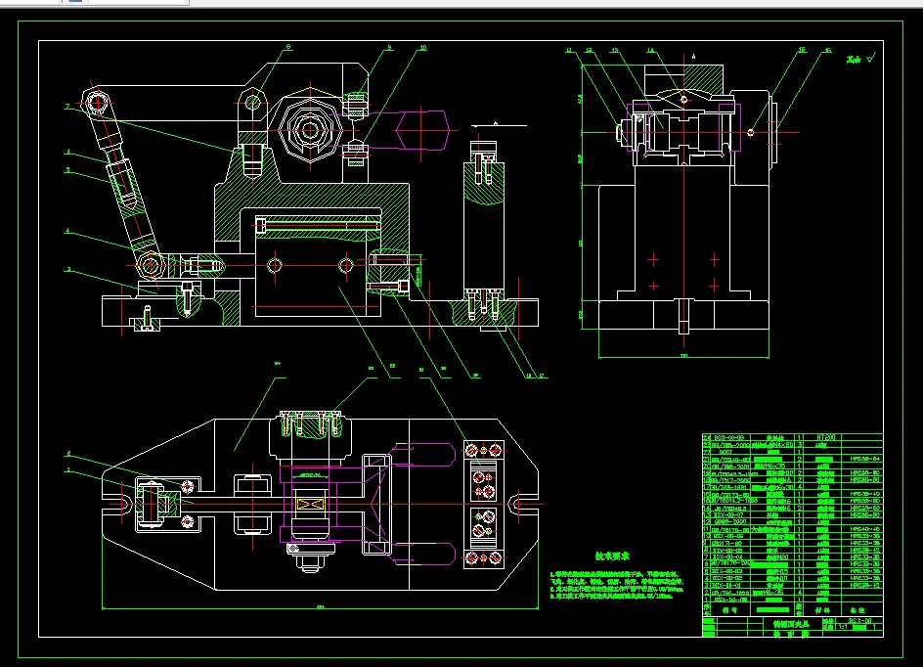Screen dimensions: 923x667
Task: Select part balloon number 9 in front view
Action: [x=389, y=47]
